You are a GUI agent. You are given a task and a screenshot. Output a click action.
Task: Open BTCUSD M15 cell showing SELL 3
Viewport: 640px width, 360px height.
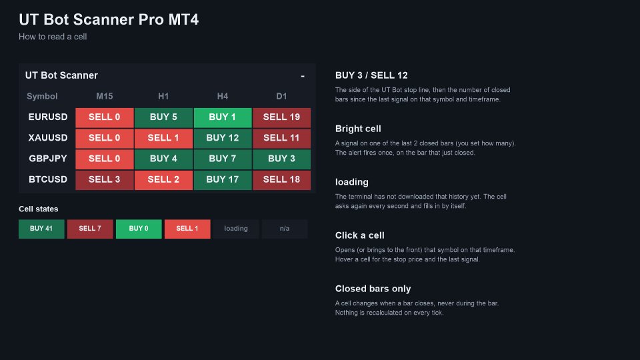(105, 179)
